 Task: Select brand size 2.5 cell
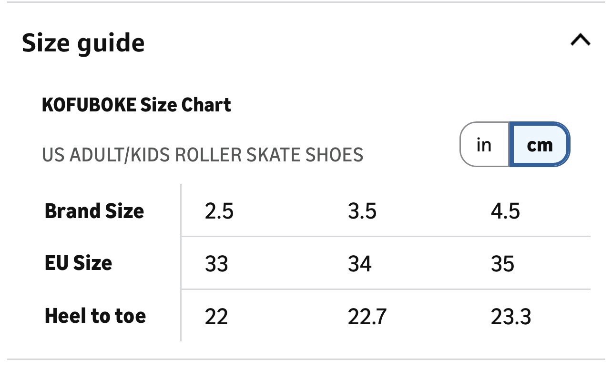pos(219,211)
